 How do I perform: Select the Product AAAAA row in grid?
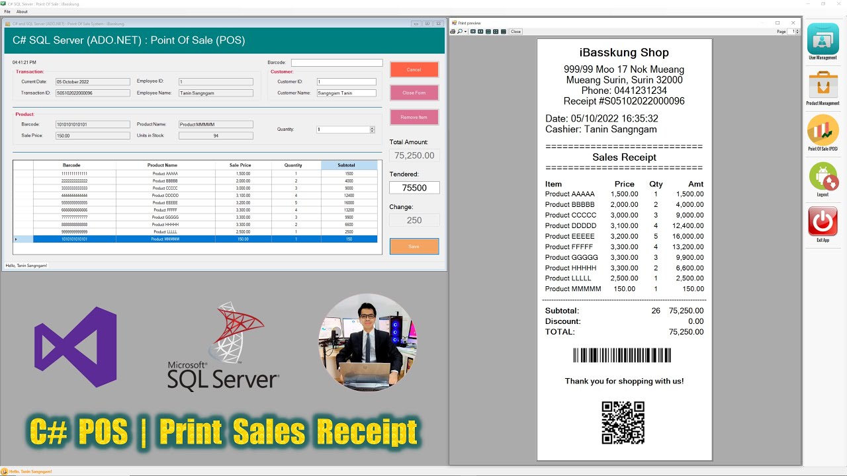click(196, 174)
